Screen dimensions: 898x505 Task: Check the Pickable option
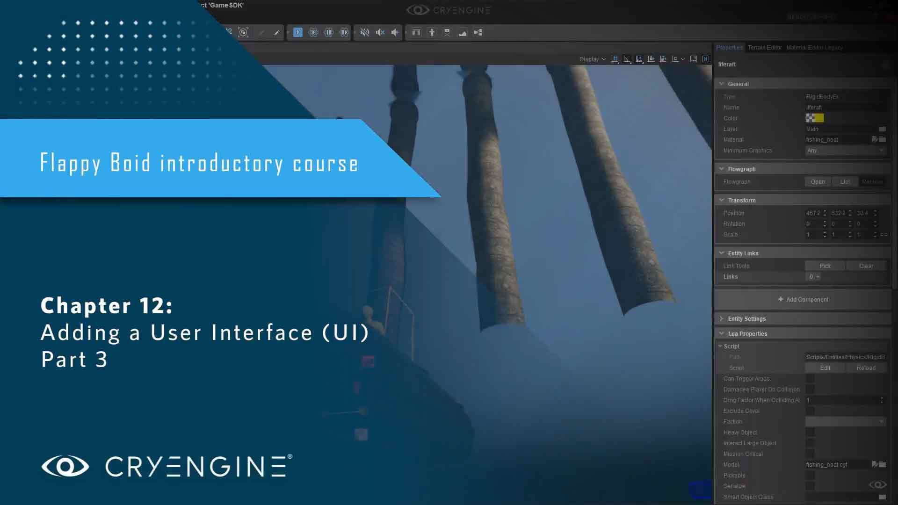pyautogui.click(x=810, y=475)
